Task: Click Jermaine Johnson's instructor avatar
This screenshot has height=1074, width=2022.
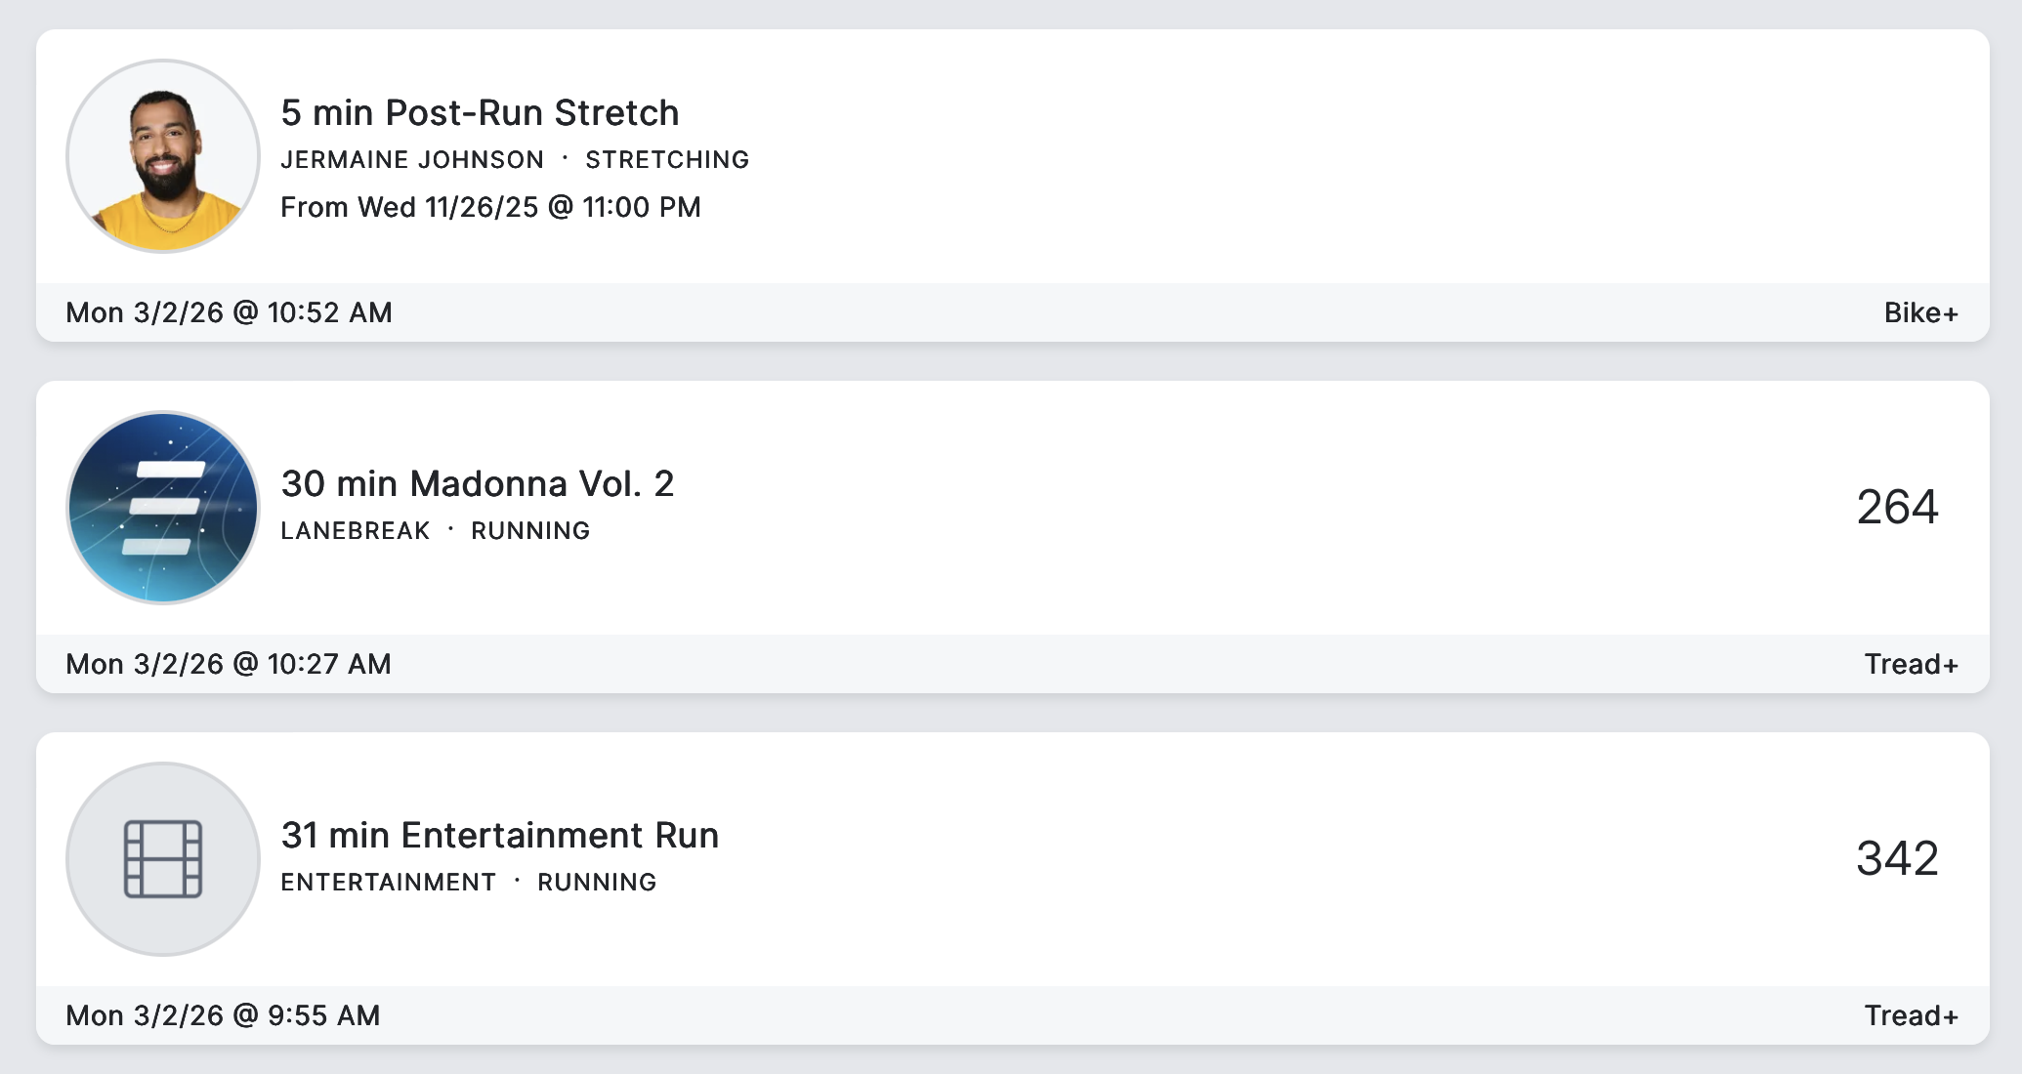Action: coord(163,156)
